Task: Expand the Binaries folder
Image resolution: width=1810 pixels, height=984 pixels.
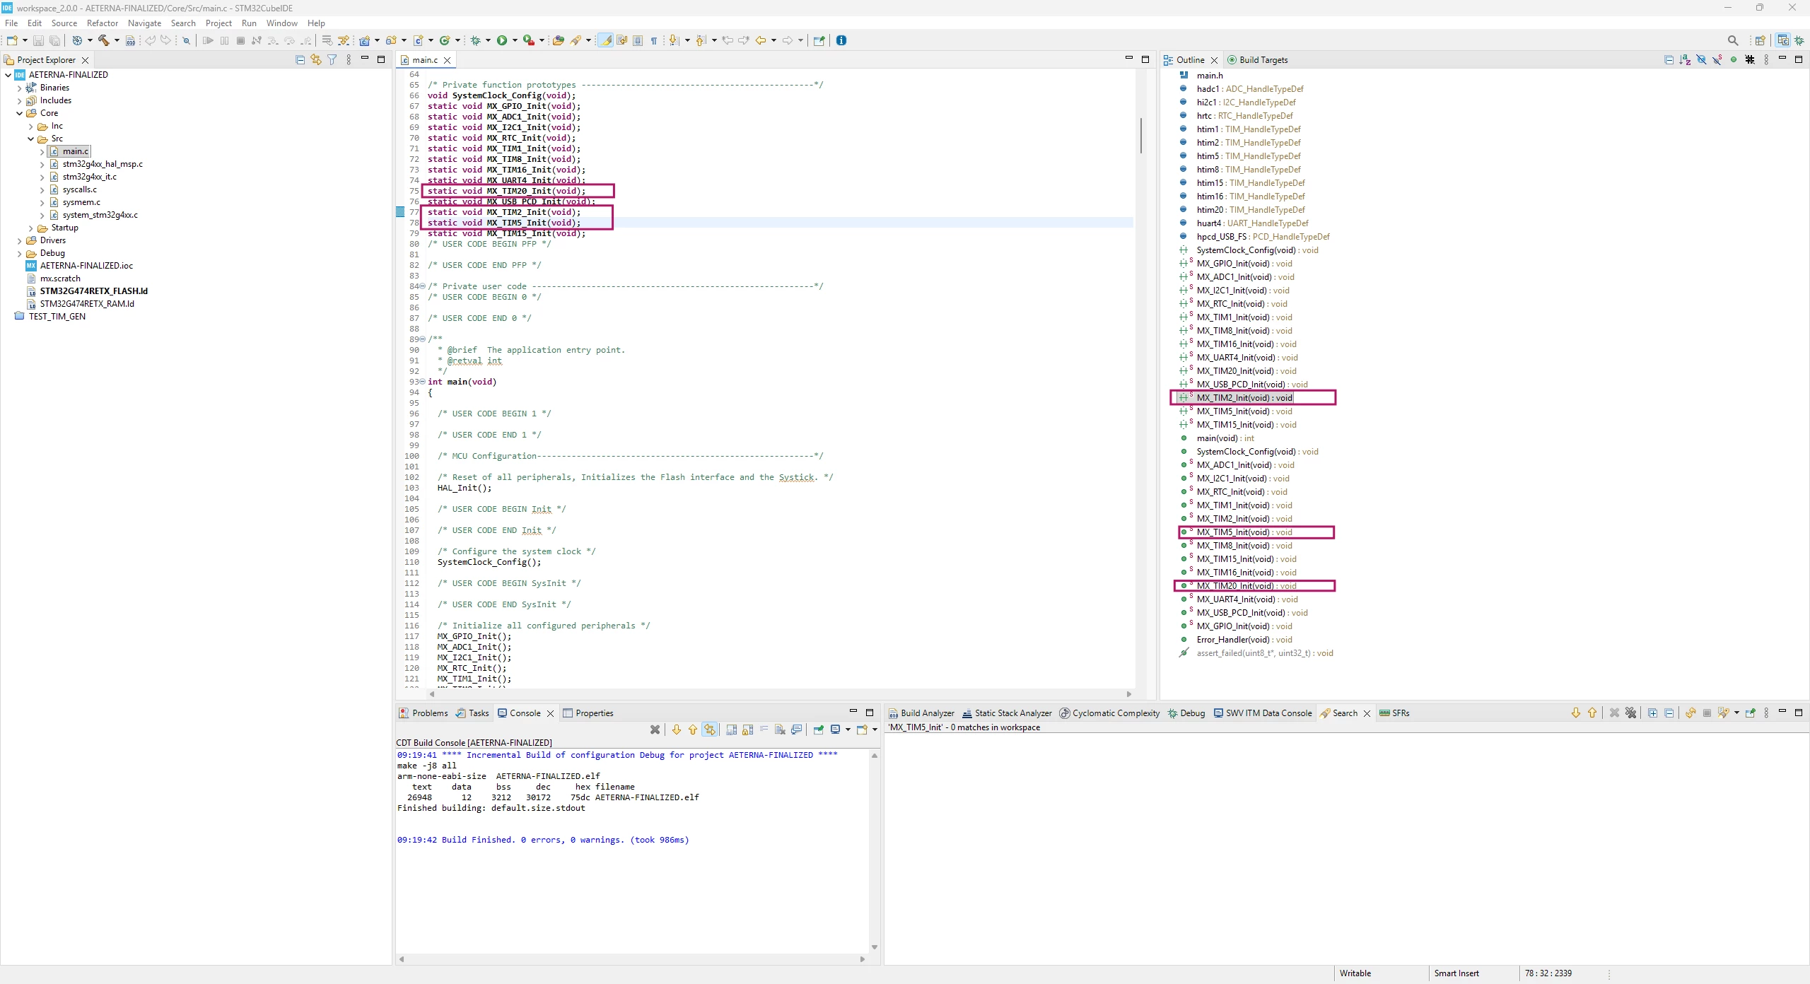Action: click(19, 88)
